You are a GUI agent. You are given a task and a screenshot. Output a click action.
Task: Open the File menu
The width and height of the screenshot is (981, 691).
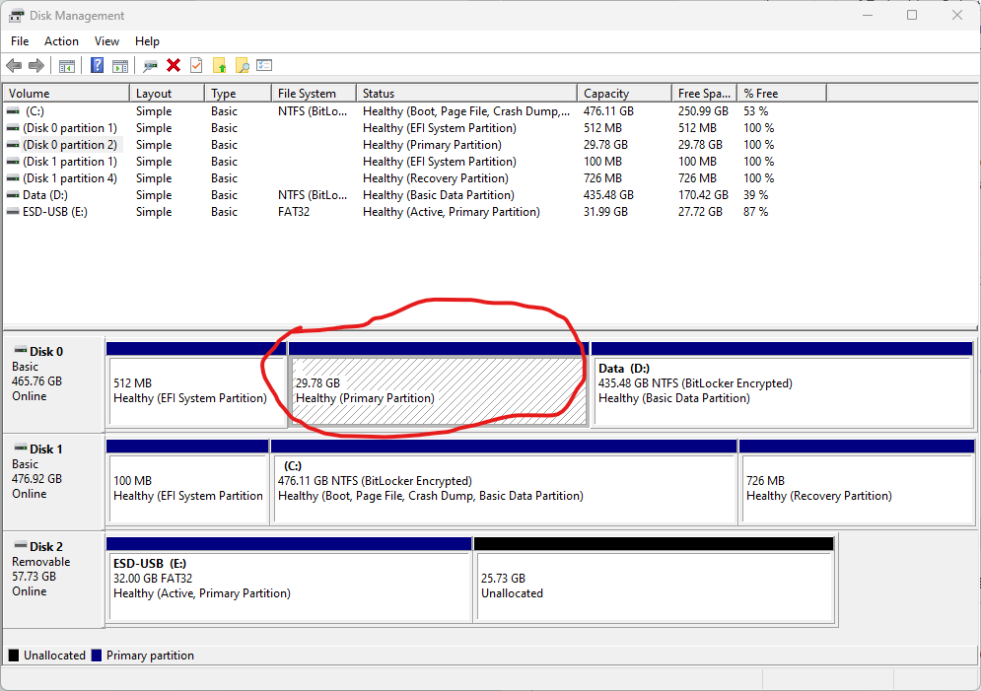[x=20, y=41]
